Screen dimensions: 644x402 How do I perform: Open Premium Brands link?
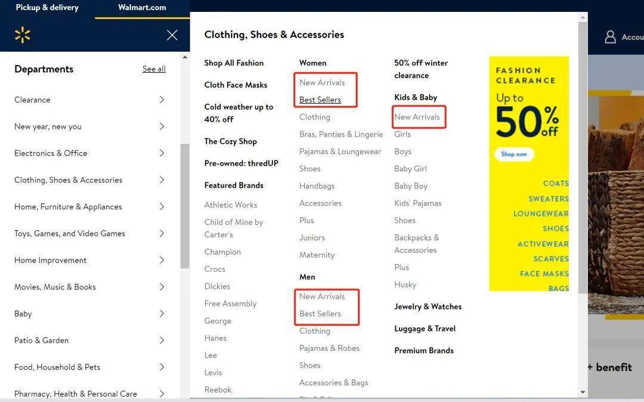click(424, 350)
